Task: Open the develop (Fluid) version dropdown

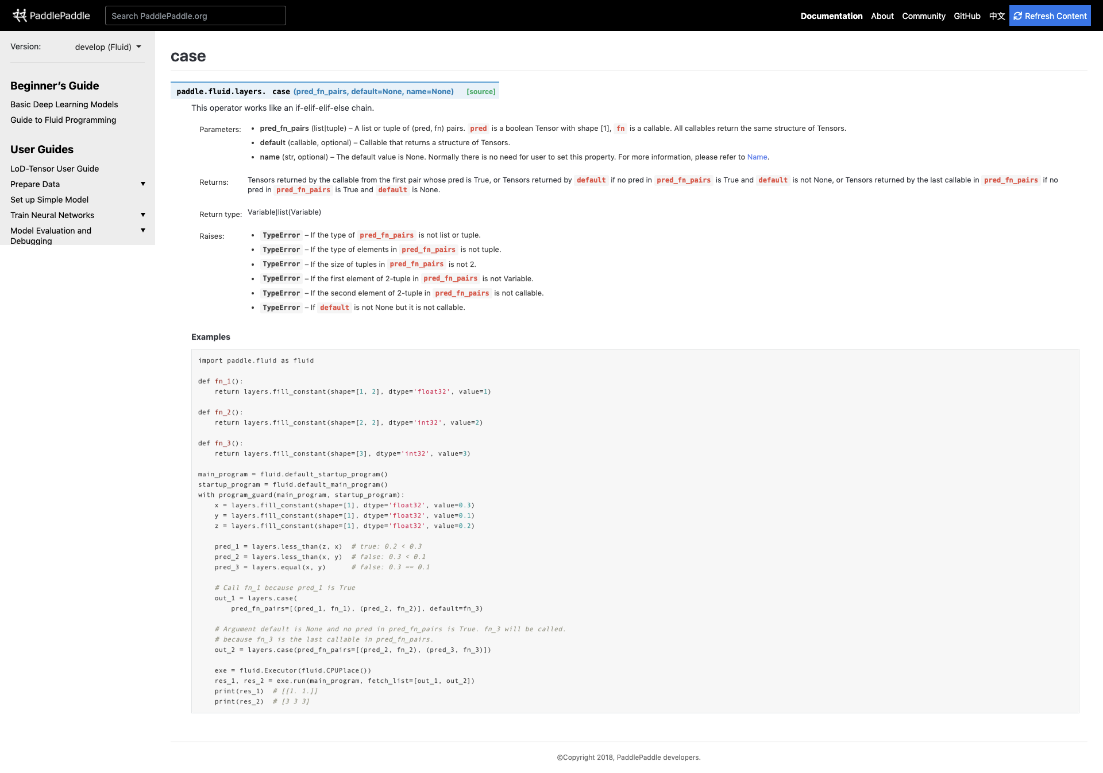Action: [x=108, y=47]
